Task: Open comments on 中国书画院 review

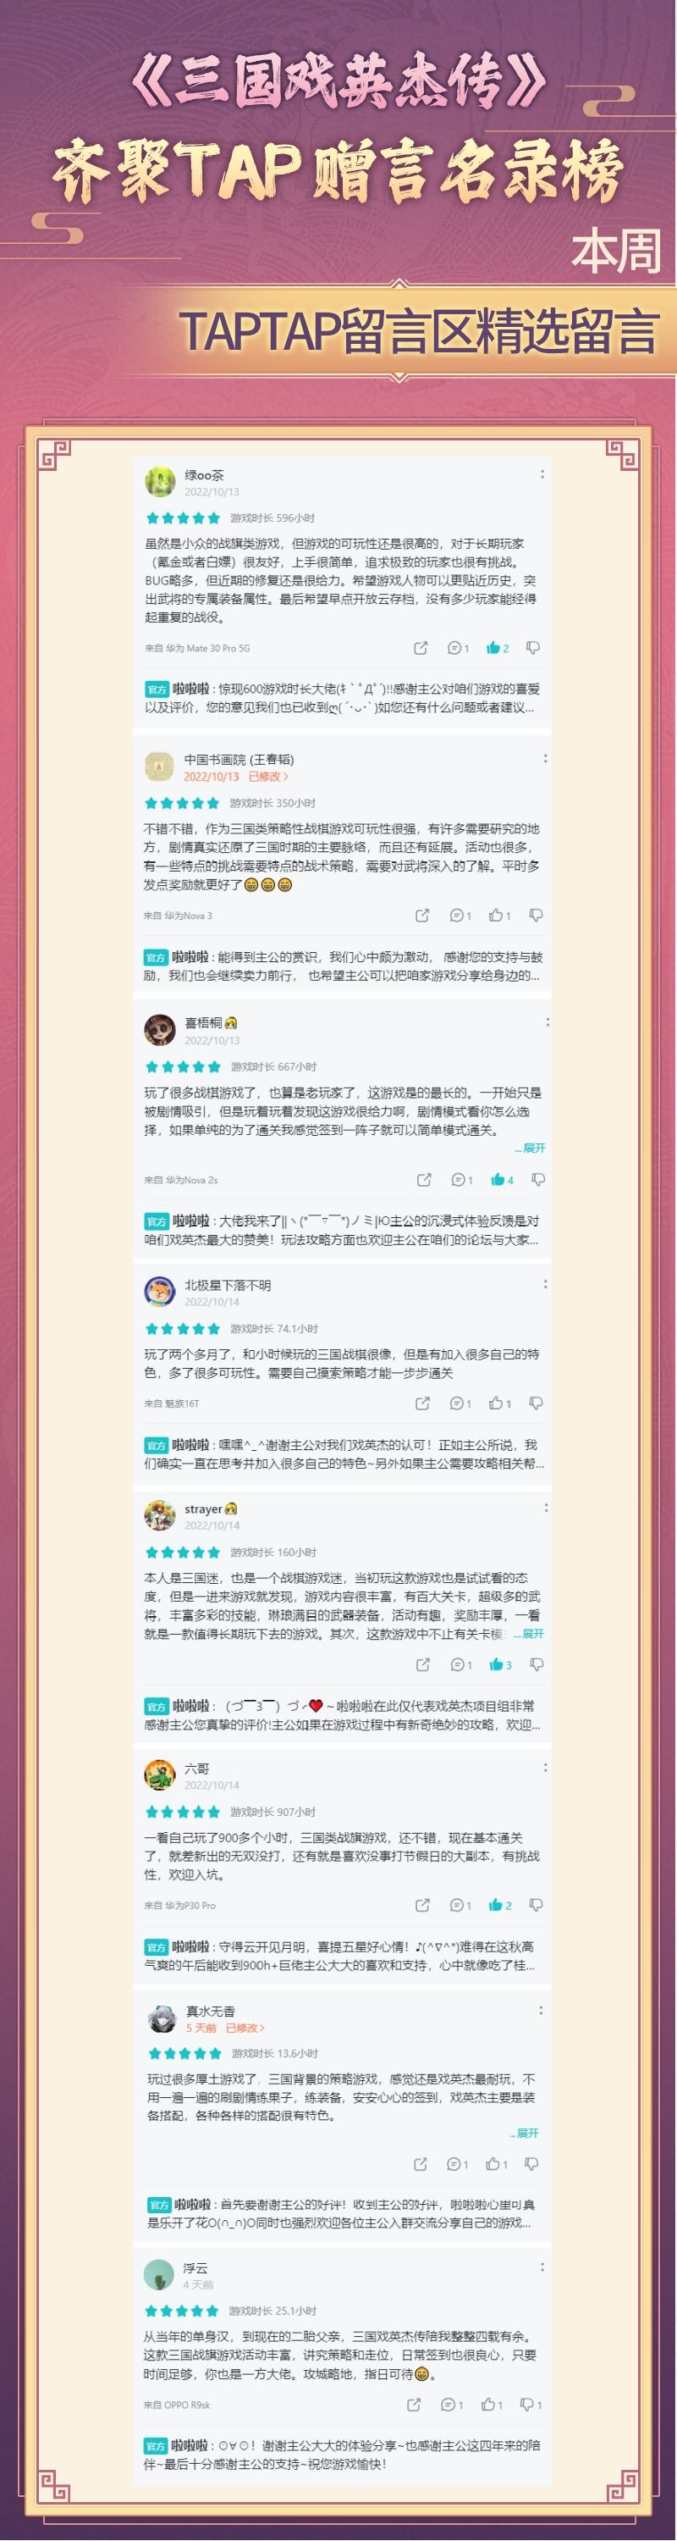Action: (460, 916)
